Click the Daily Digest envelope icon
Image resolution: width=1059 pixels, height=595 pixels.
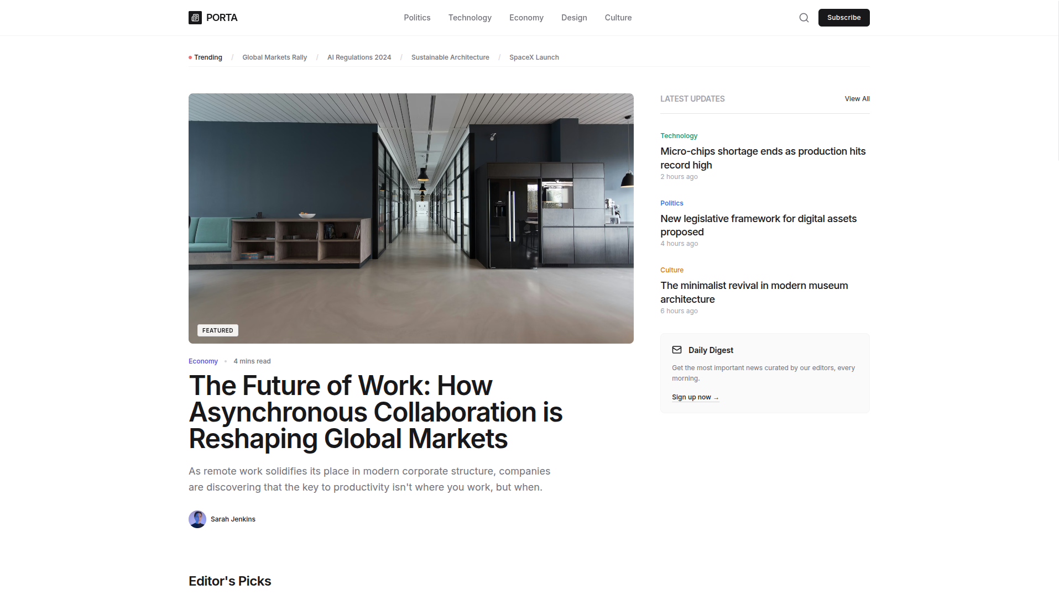tap(677, 350)
